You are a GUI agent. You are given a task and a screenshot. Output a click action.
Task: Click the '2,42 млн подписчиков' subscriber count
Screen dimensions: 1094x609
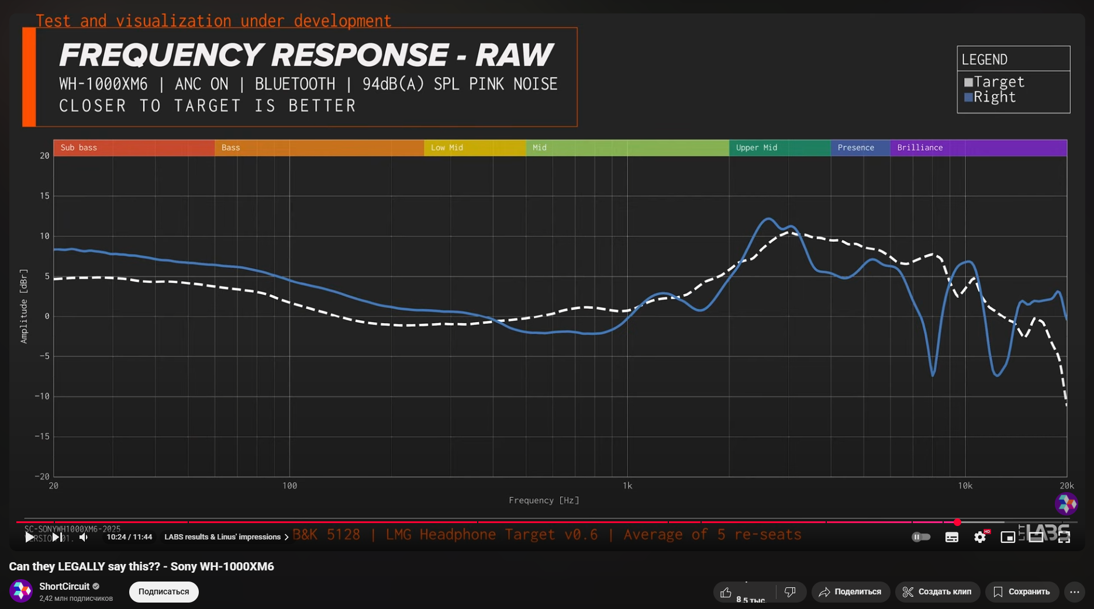(x=76, y=598)
